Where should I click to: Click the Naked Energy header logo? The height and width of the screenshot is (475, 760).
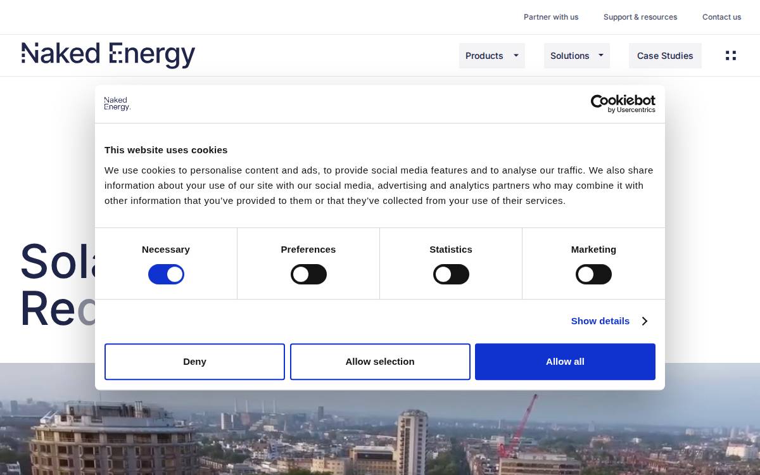click(x=108, y=56)
